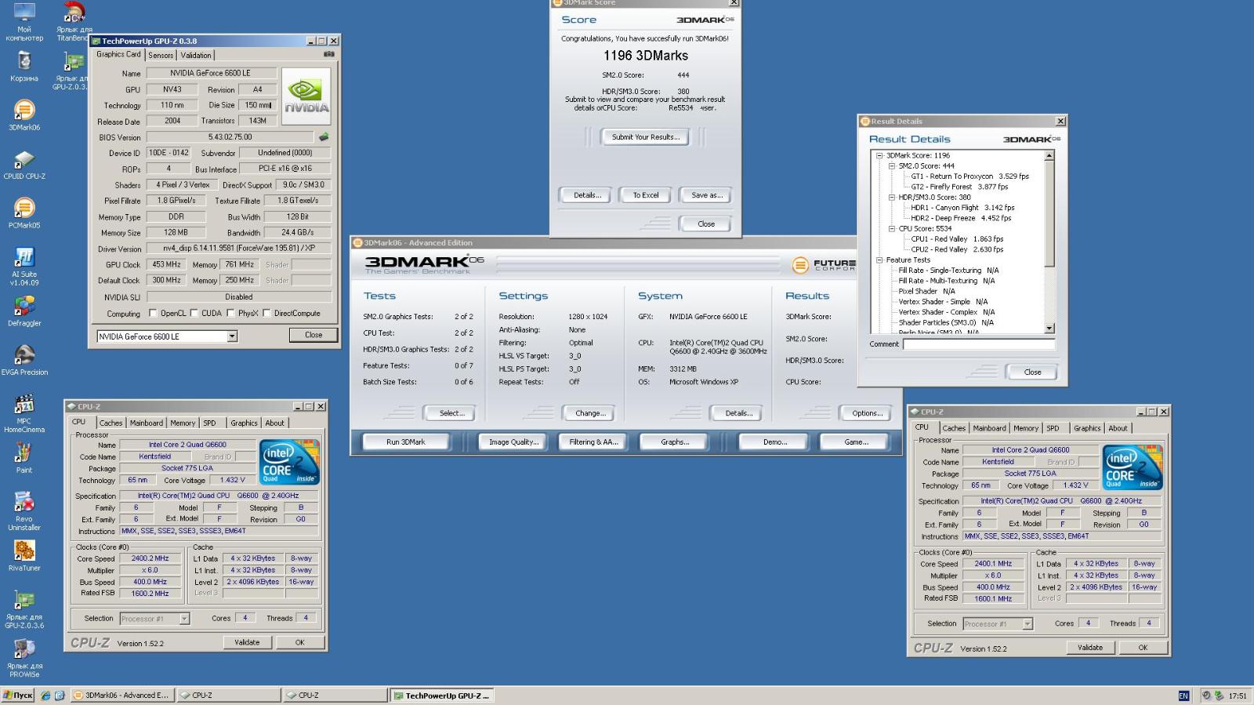Collapse the CPU Score: 5534 tree node
The image size is (1254, 705).
[891, 229]
